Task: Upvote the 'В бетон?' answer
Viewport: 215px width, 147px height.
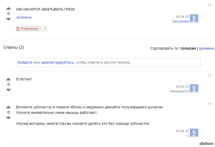Action: click(9, 79)
